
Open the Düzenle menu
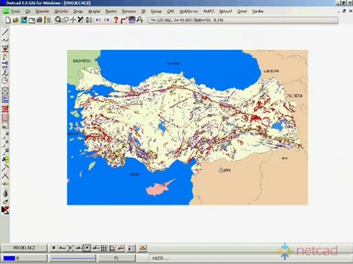pos(42,11)
